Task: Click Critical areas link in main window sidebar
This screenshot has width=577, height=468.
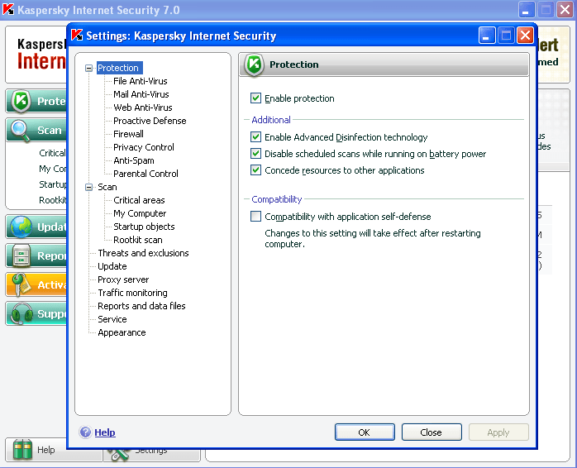Action: 52,153
